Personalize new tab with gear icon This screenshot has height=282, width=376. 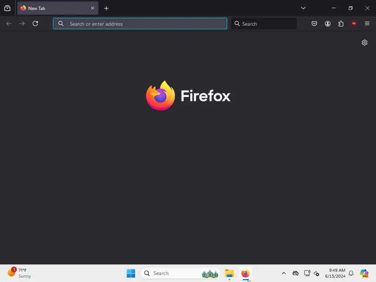point(365,43)
